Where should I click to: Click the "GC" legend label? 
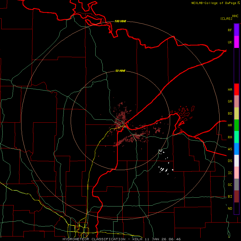pyautogui.click(x=230, y=184)
